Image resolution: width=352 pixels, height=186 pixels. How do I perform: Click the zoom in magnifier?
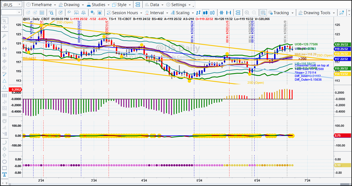tap(247, 13)
